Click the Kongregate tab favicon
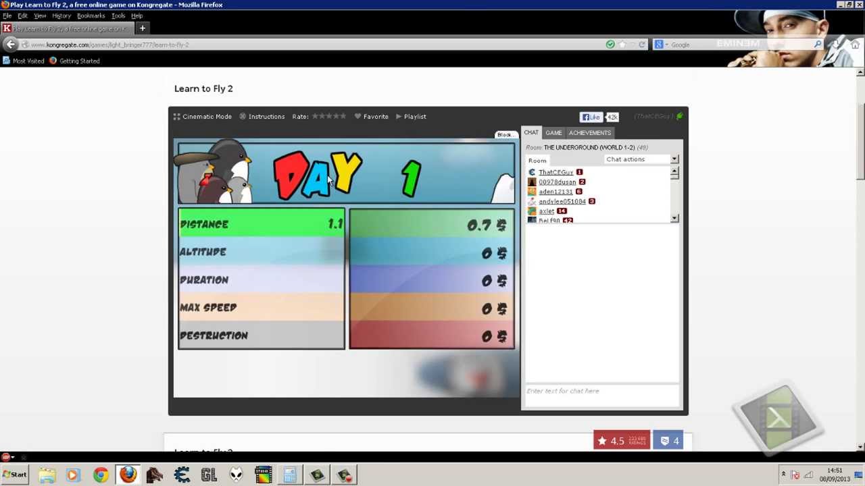Screen dimensions: 865x486 click(7, 28)
